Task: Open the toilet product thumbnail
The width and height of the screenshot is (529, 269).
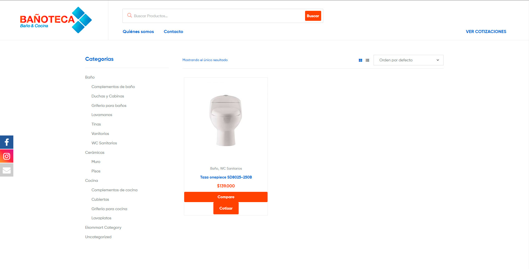Action: tap(226, 120)
